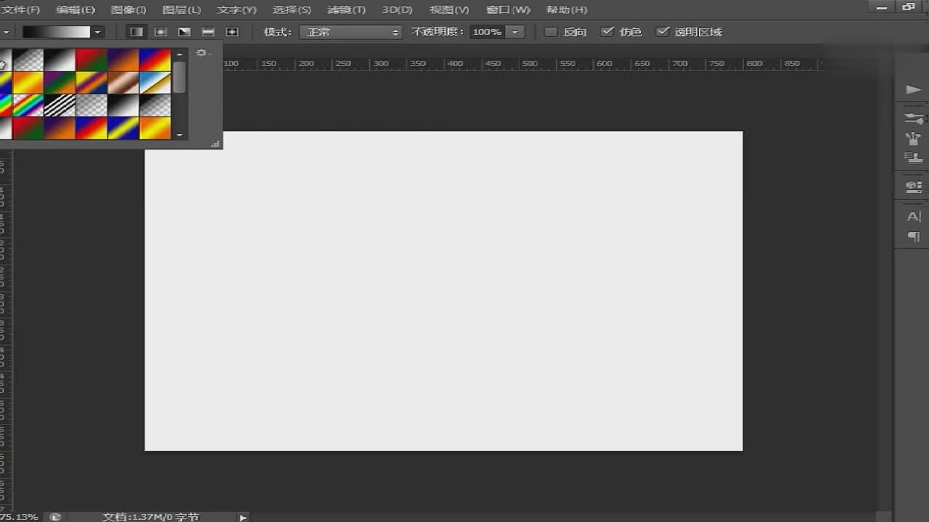Open the tool preset picker dropdown arrow
This screenshot has width=929, height=522.
click(6, 32)
